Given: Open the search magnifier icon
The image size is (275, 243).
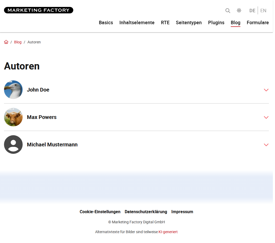Looking at the screenshot, I should click(x=228, y=11).
